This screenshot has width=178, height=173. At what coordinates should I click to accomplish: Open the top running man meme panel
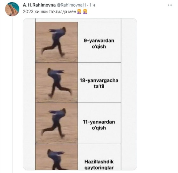[x=57, y=42]
